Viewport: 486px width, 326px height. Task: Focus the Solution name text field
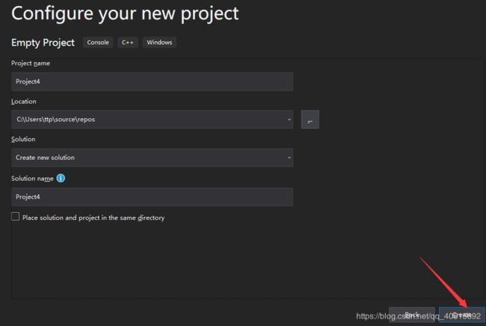pyautogui.click(x=152, y=197)
